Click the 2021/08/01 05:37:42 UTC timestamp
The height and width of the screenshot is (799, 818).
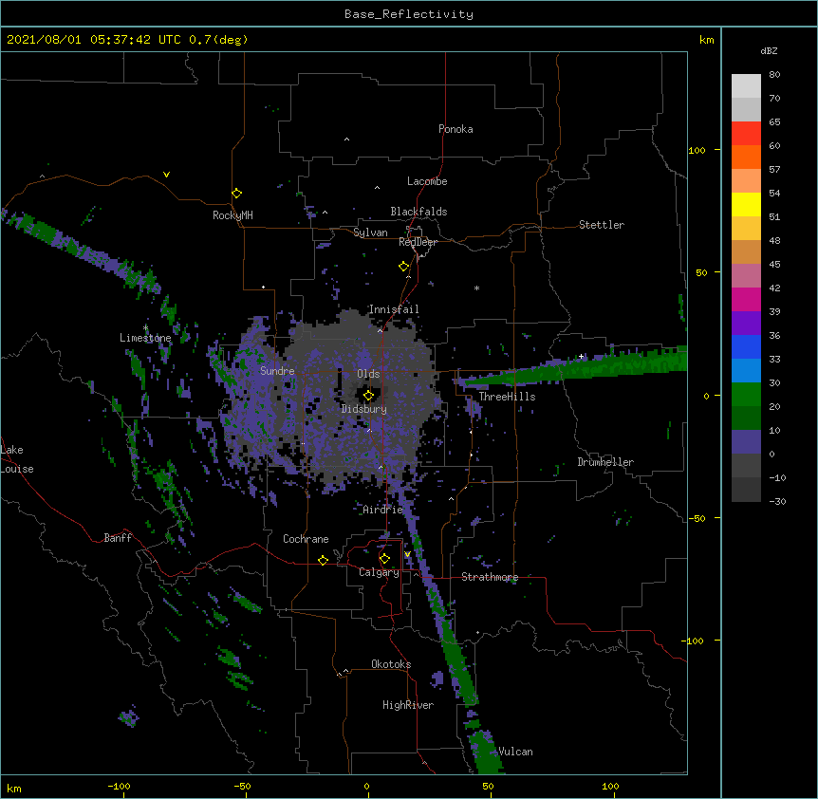pyautogui.click(x=94, y=40)
